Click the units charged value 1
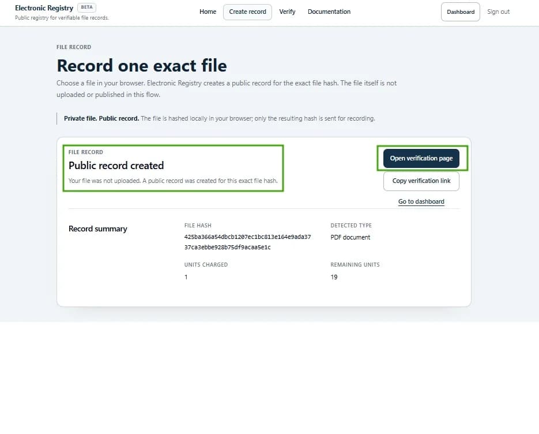 point(186,277)
